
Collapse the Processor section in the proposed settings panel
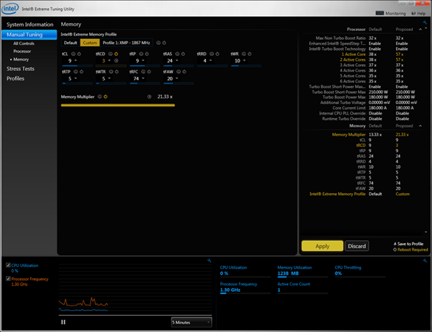click(420, 29)
